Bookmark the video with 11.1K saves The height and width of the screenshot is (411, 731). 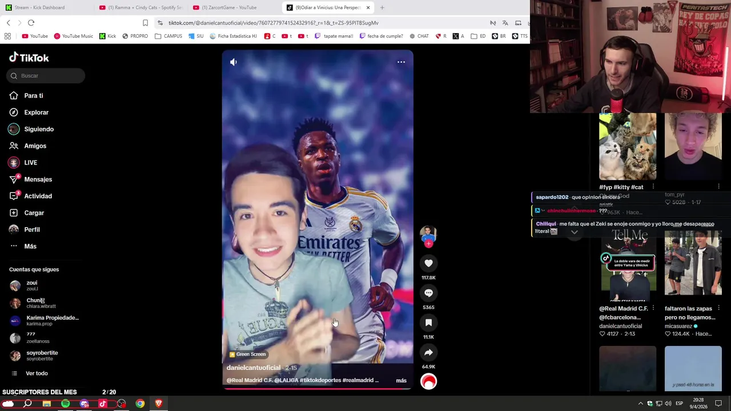pyautogui.click(x=428, y=323)
